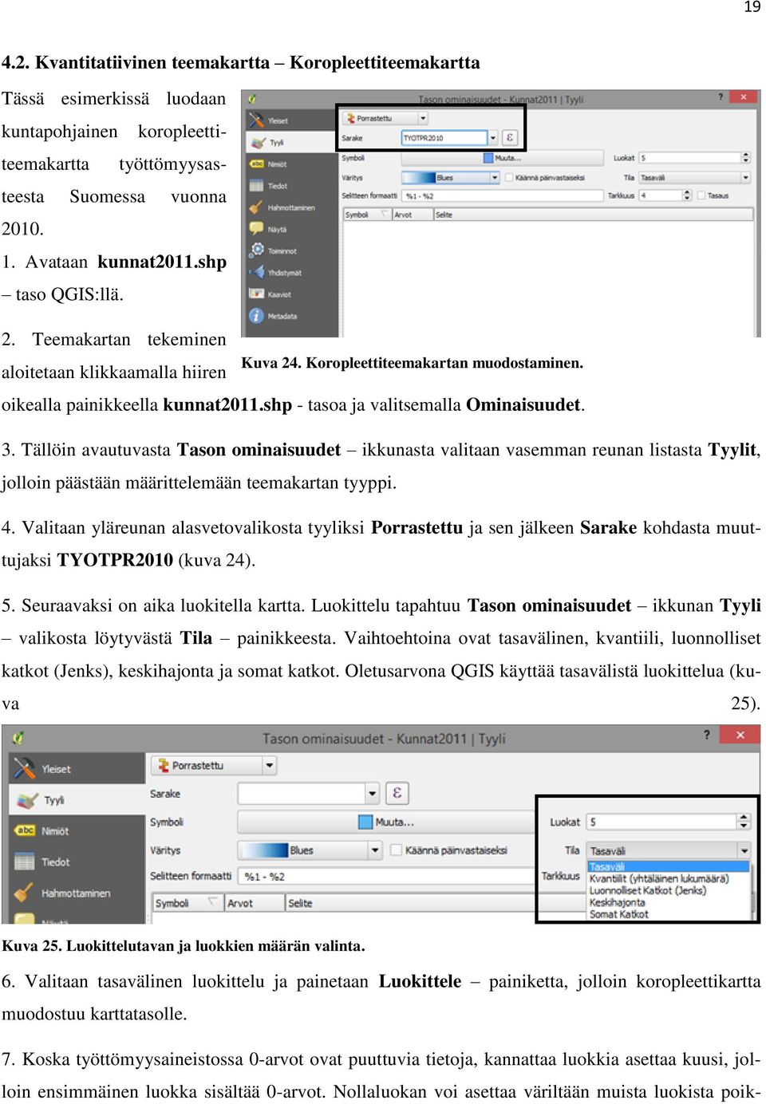Click Arvot column header in Kuva 25 dialog

click(253, 903)
